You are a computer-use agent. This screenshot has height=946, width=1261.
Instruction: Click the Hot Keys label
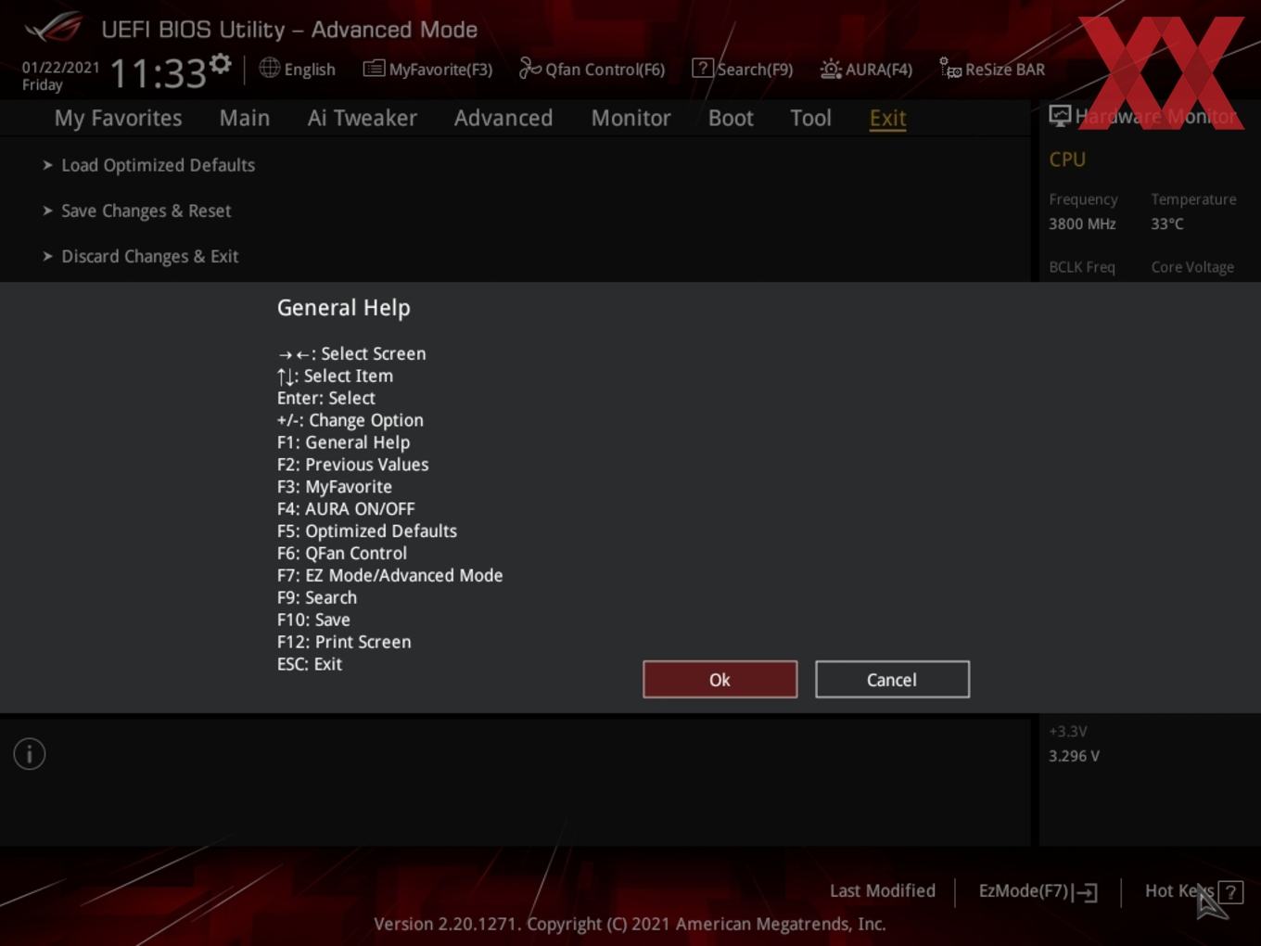(x=1179, y=890)
